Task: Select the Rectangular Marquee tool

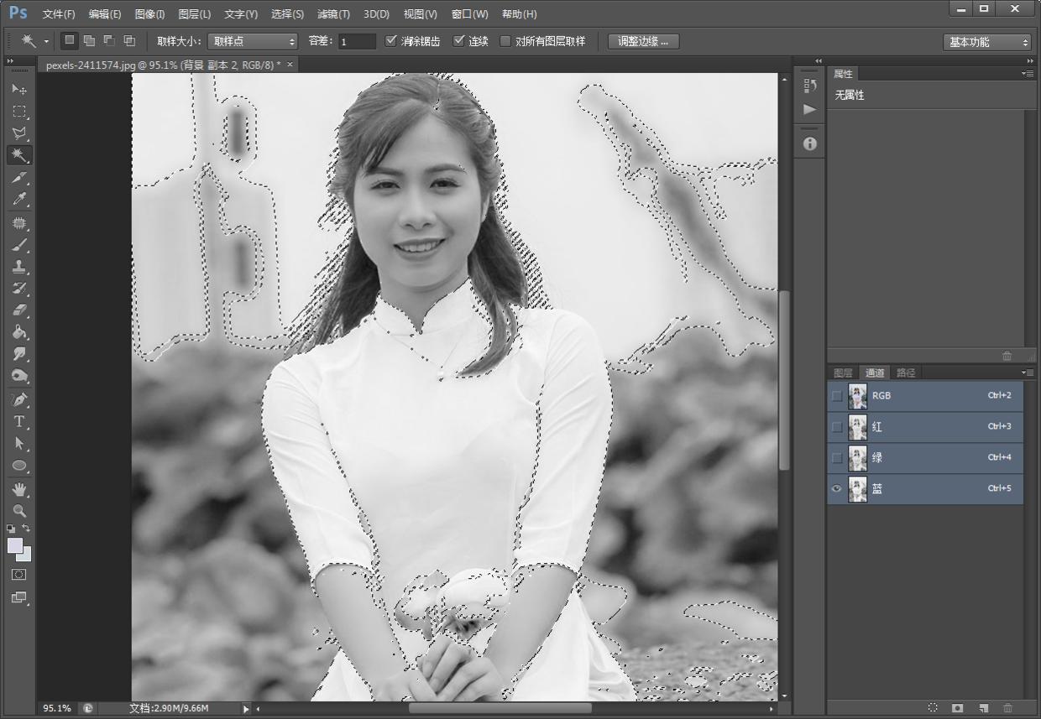Action: (x=19, y=112)
